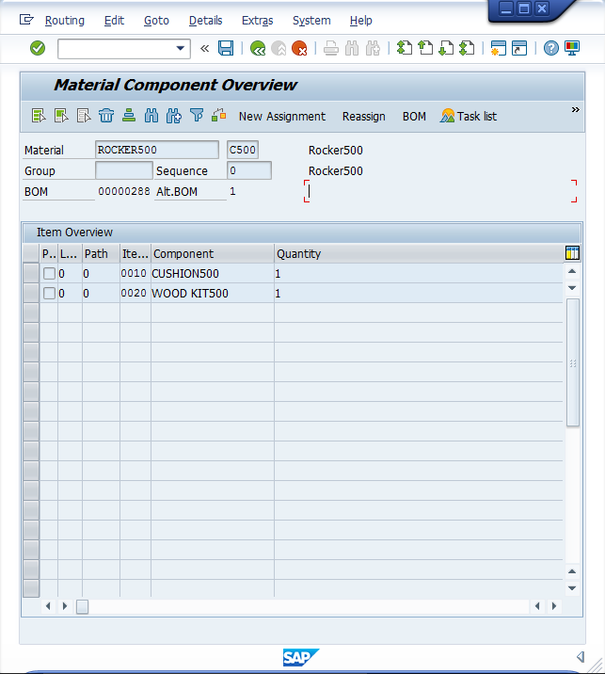Create a new session with window icon
This screenshot has width=605, height=674.
click(x=499, y=48)
